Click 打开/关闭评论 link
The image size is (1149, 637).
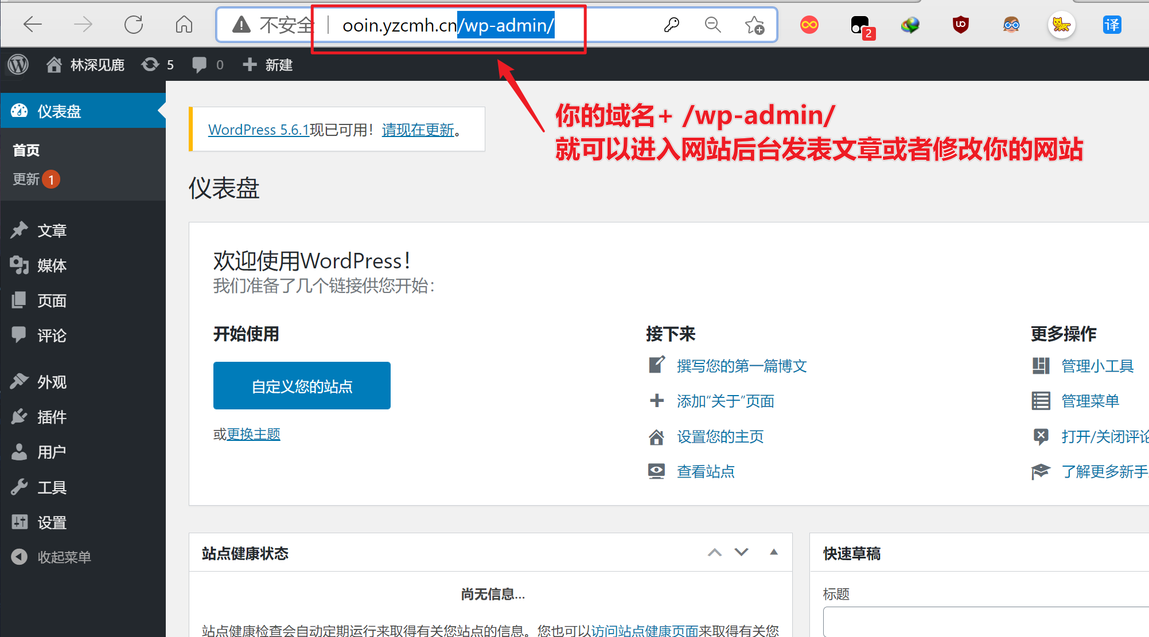point(1105,436)
